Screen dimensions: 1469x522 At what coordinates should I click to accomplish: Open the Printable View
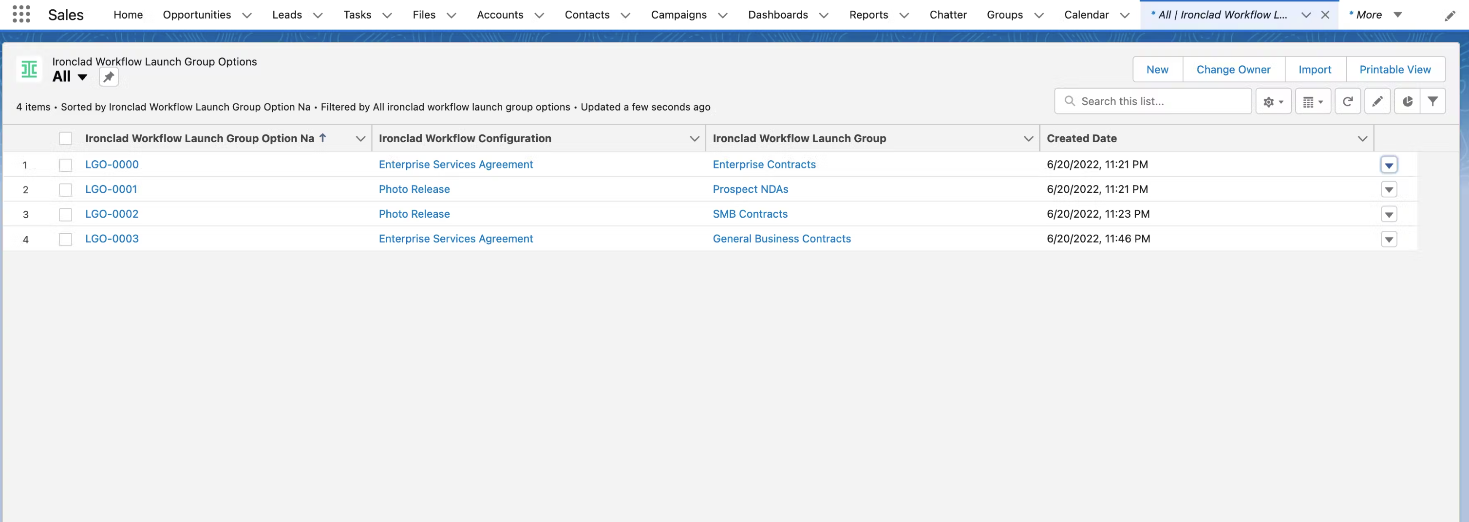click(1395, 70)
